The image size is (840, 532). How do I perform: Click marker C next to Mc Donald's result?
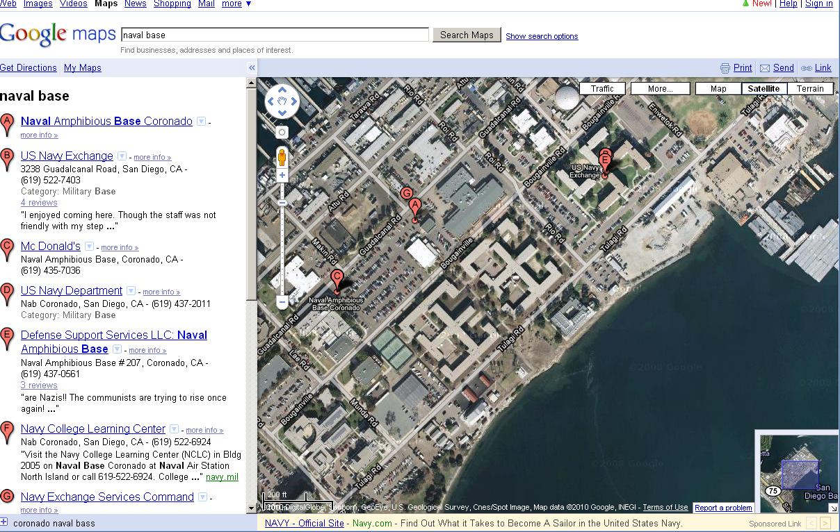[7, 250]
